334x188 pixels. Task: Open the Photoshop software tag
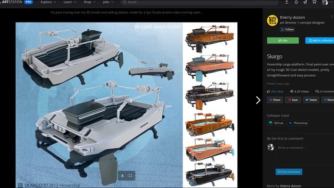click(298, 123)
